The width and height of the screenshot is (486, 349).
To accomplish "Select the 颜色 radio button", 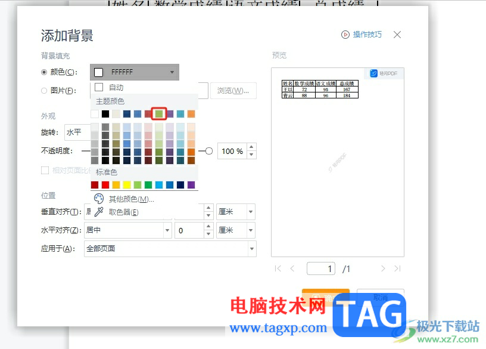I will (44, 72).
